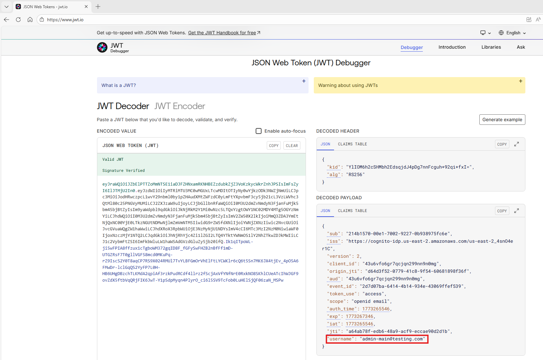The image size is (543, 360).
Task: Open the display theme monitor dropdown
Action: point(486,33)
